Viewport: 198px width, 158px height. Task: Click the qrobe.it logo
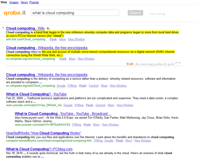point(15,13)
